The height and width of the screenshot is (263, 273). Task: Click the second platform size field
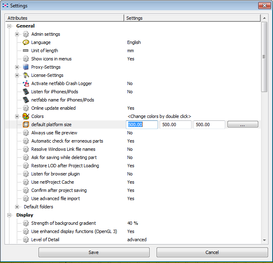click(x=175, y=125)
